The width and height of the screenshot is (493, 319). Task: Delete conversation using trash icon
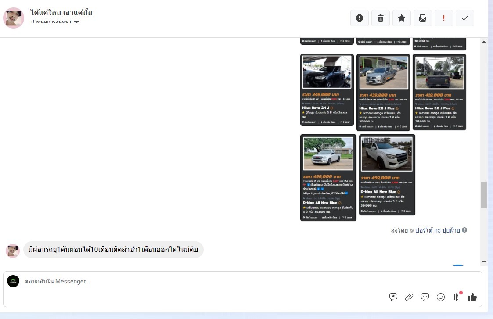click(381, 18)
